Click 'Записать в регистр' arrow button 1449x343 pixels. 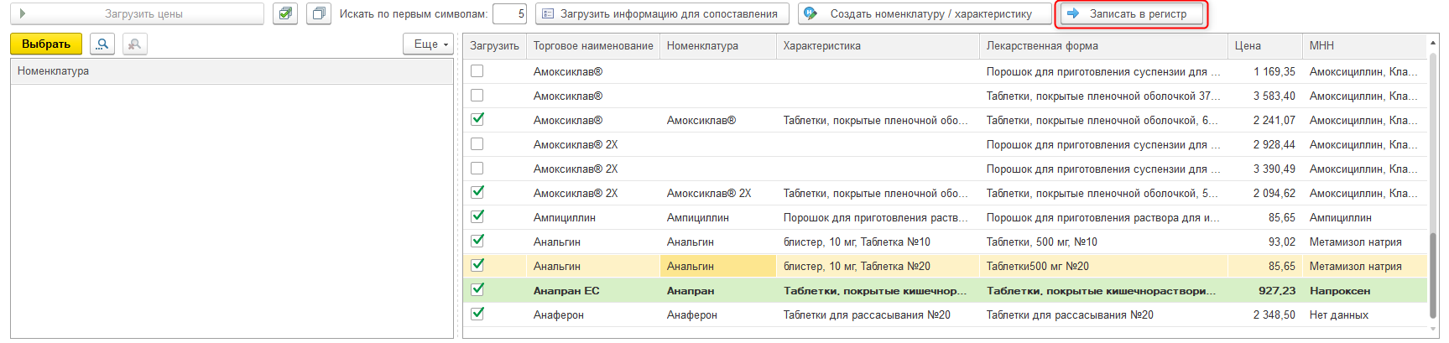(1132, 13)
